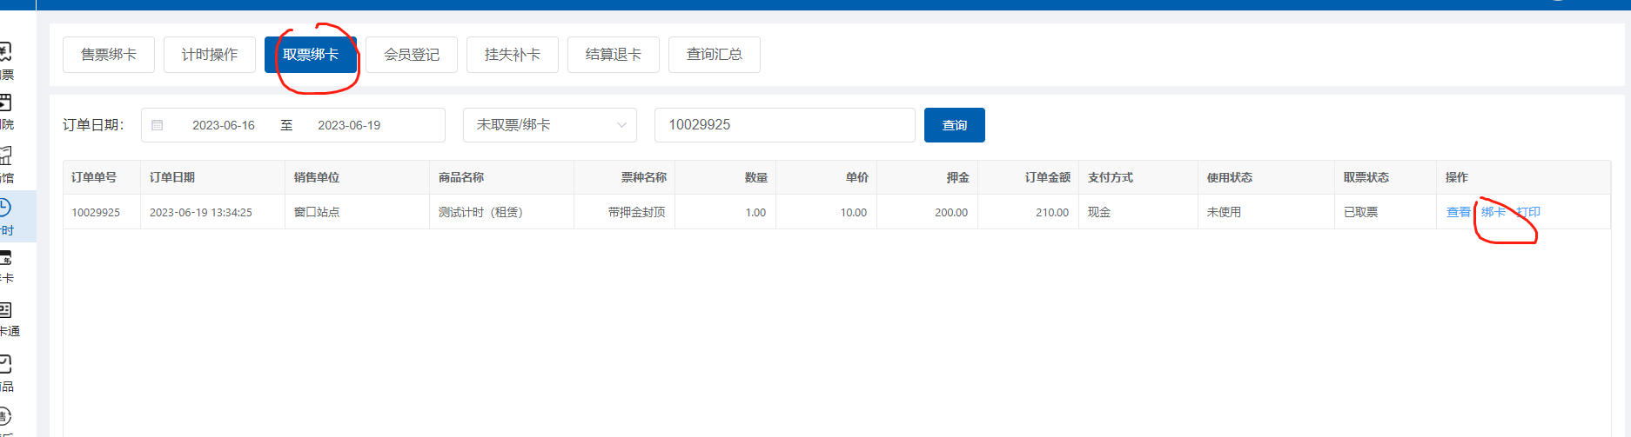
Task: Click the order number field containing 10029925
Action: pos(783,125)
